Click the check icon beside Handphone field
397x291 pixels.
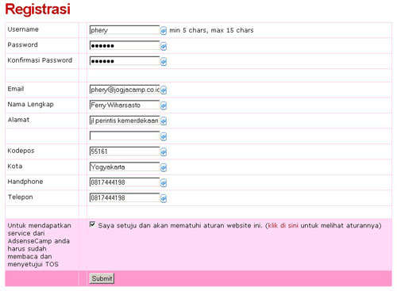[x=164, y=183]
